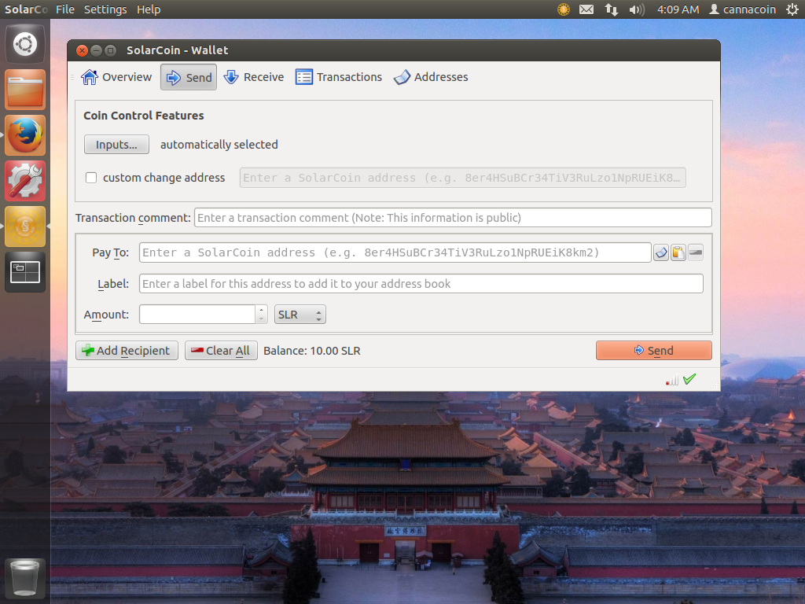Screen dimensions: 805x604
Task: Click the green sync checkmark icon
Action: [689, 379]
